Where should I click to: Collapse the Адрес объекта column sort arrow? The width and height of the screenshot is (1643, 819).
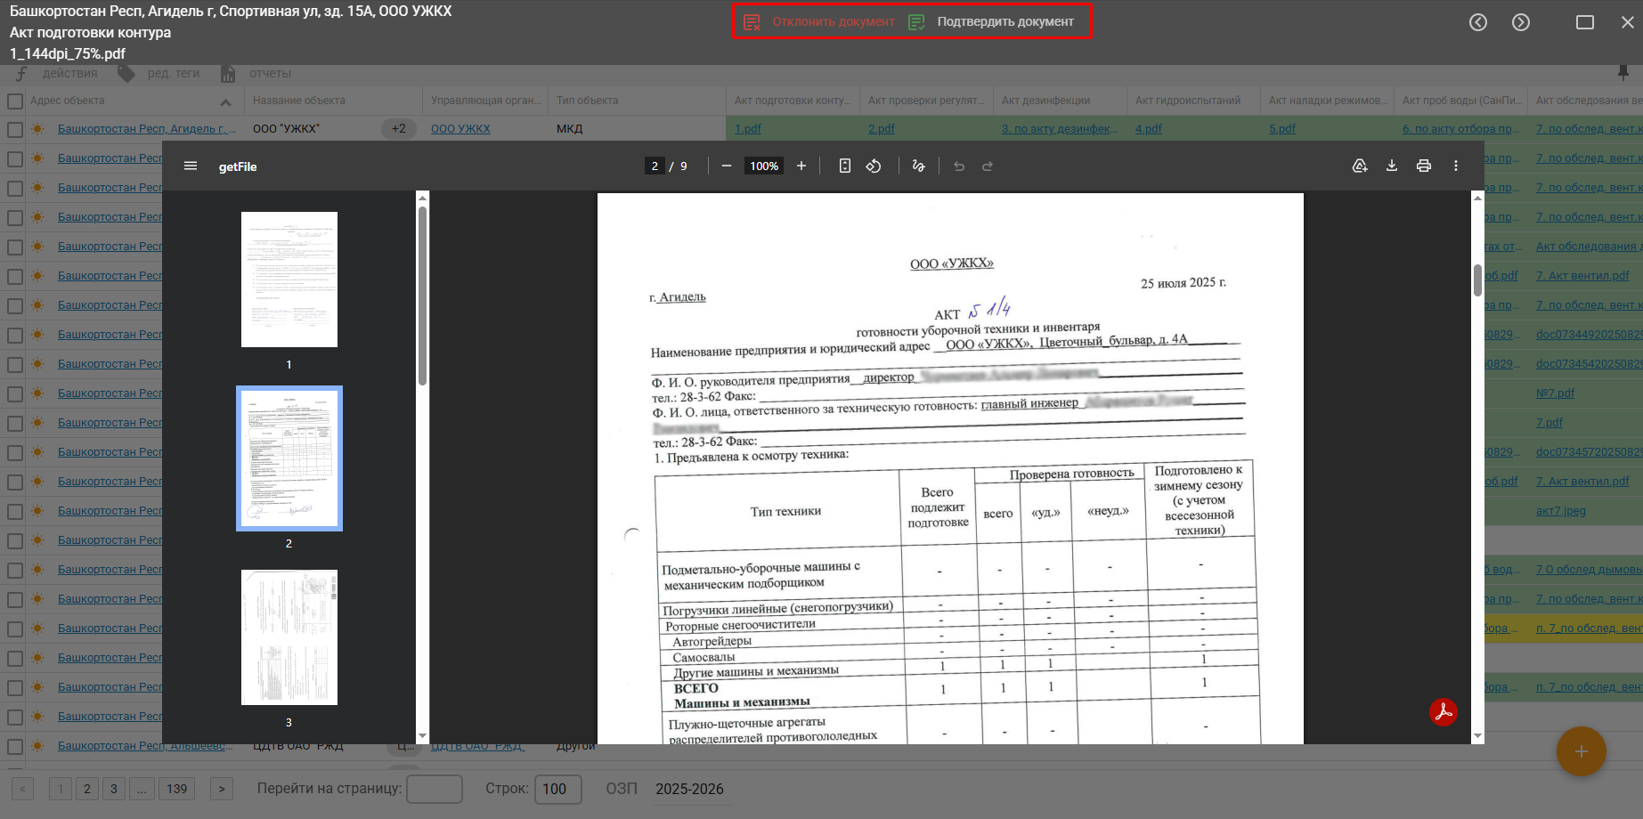click(225, 101)
